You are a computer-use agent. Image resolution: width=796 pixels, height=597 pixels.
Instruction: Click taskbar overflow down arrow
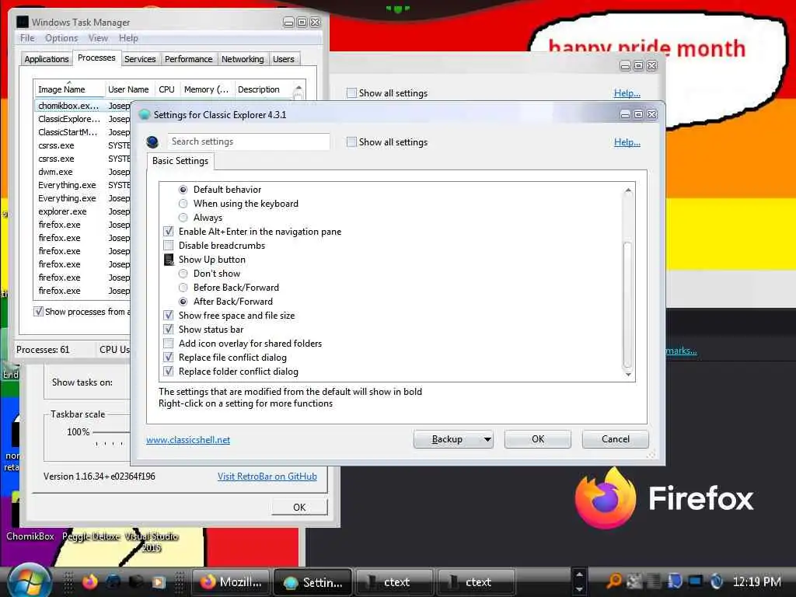pyautogui.click(x=578, y=589)
